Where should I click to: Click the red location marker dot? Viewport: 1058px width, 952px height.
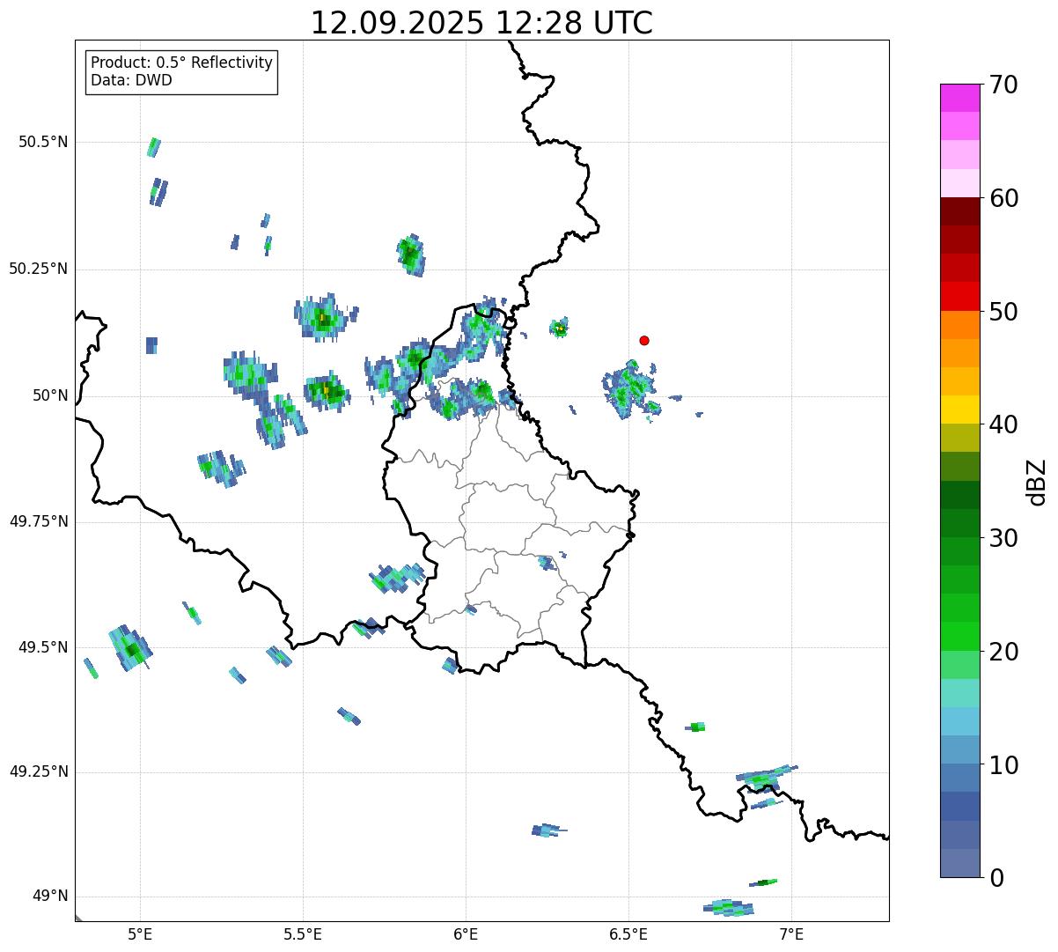[644, 340]
